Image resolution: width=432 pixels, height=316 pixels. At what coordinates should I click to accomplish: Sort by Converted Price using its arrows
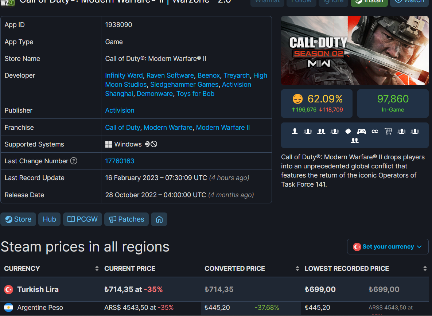coord(297,269)
